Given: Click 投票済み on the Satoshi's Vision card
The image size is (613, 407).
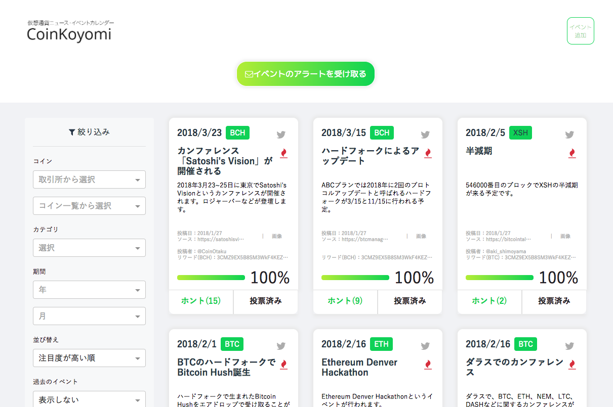Looking at the screenshot, I should (x=266, y=301).
